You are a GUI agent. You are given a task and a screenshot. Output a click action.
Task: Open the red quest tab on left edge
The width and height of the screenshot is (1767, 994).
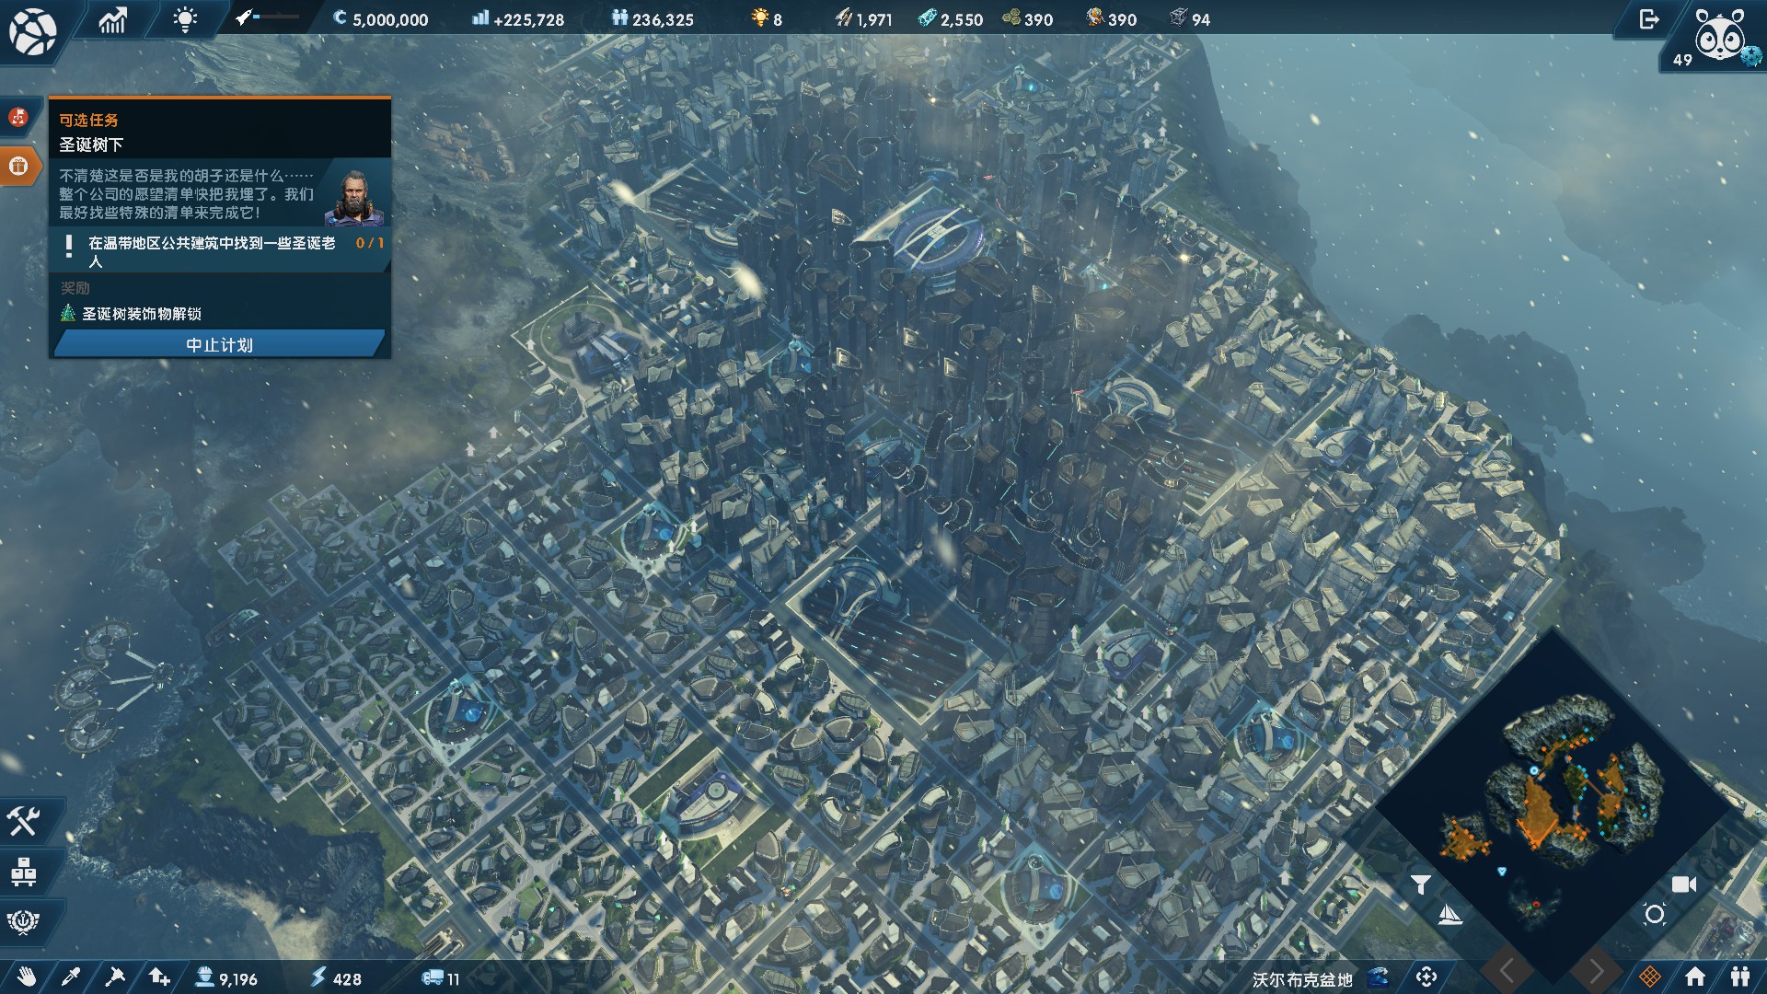tap(18, 117)
